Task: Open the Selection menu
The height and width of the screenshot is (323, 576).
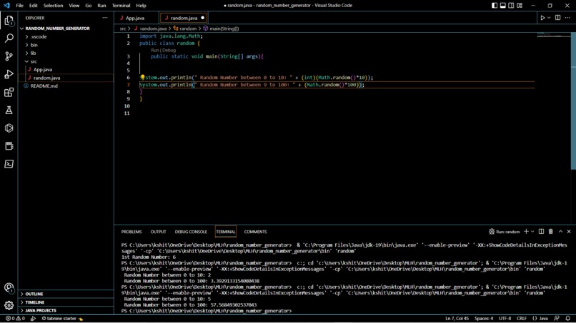Action: (54, 6)
